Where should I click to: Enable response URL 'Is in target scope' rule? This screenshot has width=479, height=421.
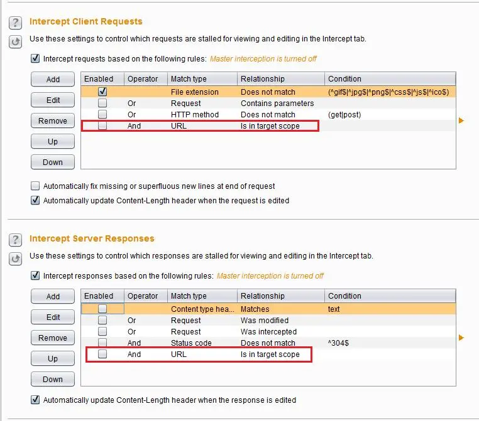point(102,354)
